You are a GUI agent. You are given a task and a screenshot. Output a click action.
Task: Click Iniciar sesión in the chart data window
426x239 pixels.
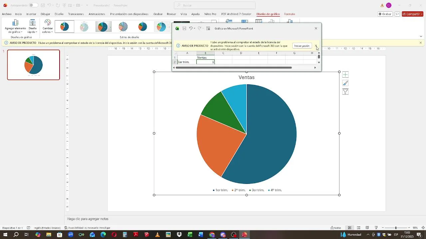(x=302, y=46)
